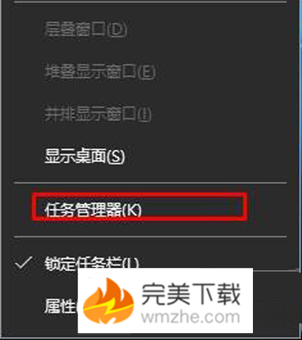Click the 完美下载 watermark text
The width and height of the screenshot is (302, 340).
tap(191, 293)
